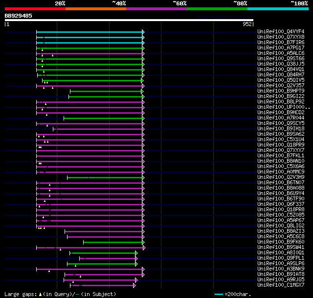Viewport: 313px width, 298px height.
Task: Click UniRef100_Q38JJ5 hit name
Action: click(x=281, y=64)
